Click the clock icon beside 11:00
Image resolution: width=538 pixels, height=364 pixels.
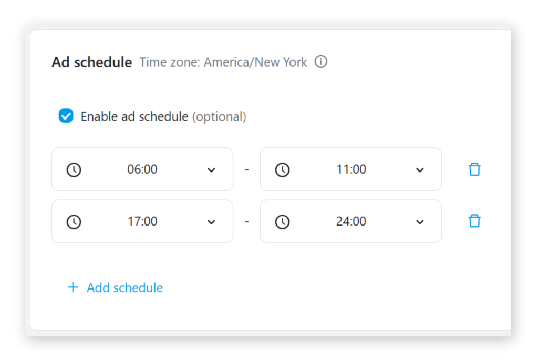pos(283,169)
